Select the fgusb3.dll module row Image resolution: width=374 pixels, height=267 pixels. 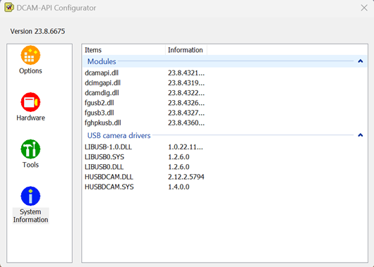(x=224, y=113)
